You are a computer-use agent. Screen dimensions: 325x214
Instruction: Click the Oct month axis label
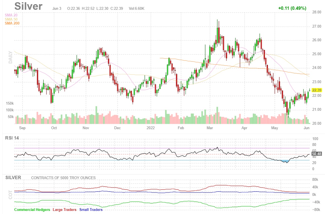54,128
